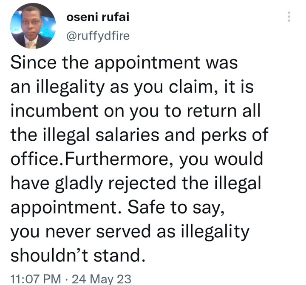Click the line "the illegal salaries and perks of"

139,135
